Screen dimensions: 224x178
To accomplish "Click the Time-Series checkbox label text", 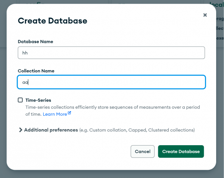I will pyautogui.click(x=38, y=100).
